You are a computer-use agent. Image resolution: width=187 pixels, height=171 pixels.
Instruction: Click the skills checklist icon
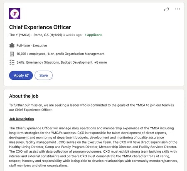click(12, 62)
